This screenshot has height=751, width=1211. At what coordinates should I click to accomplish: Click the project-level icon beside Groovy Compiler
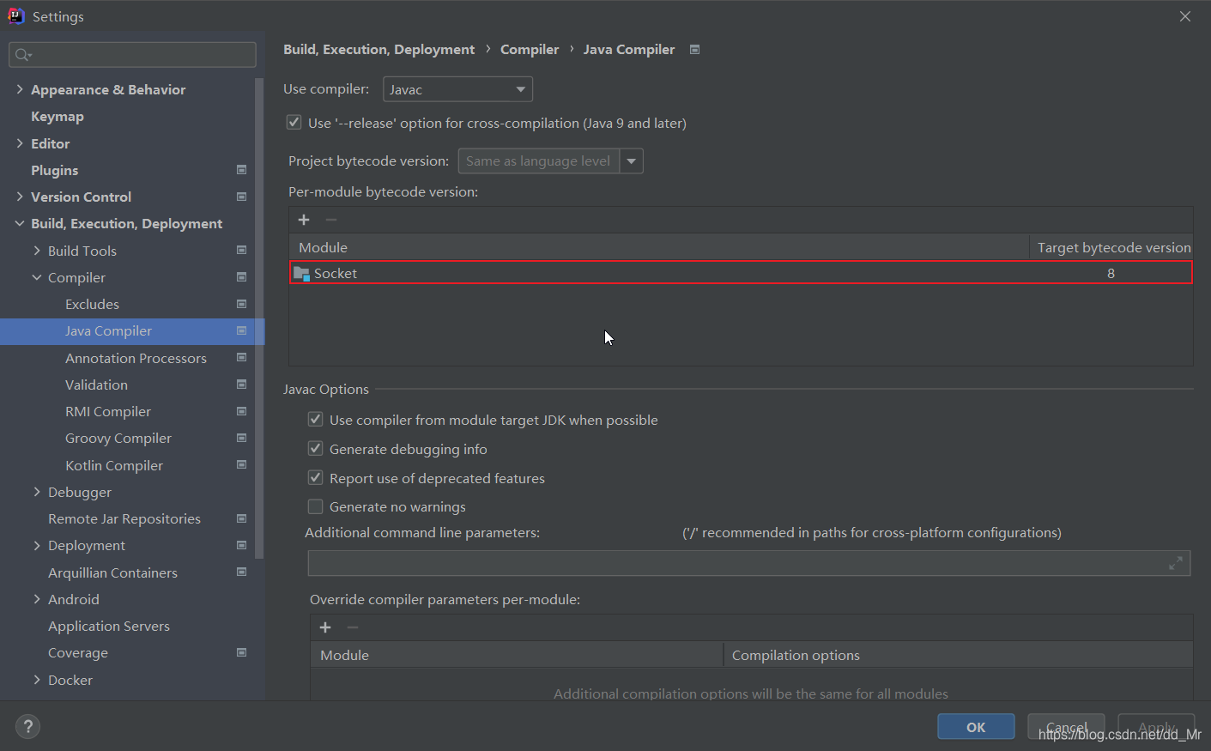[242, 438]
